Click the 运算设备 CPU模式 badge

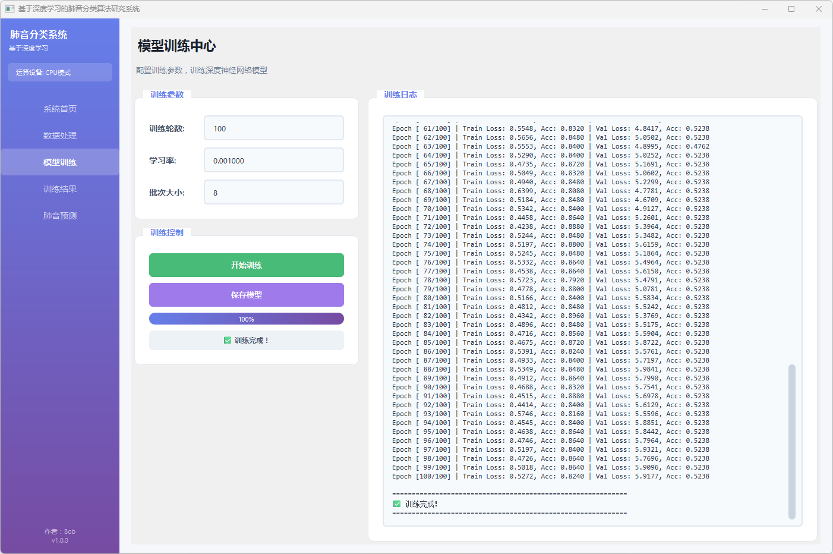click(x=59, y=73)
